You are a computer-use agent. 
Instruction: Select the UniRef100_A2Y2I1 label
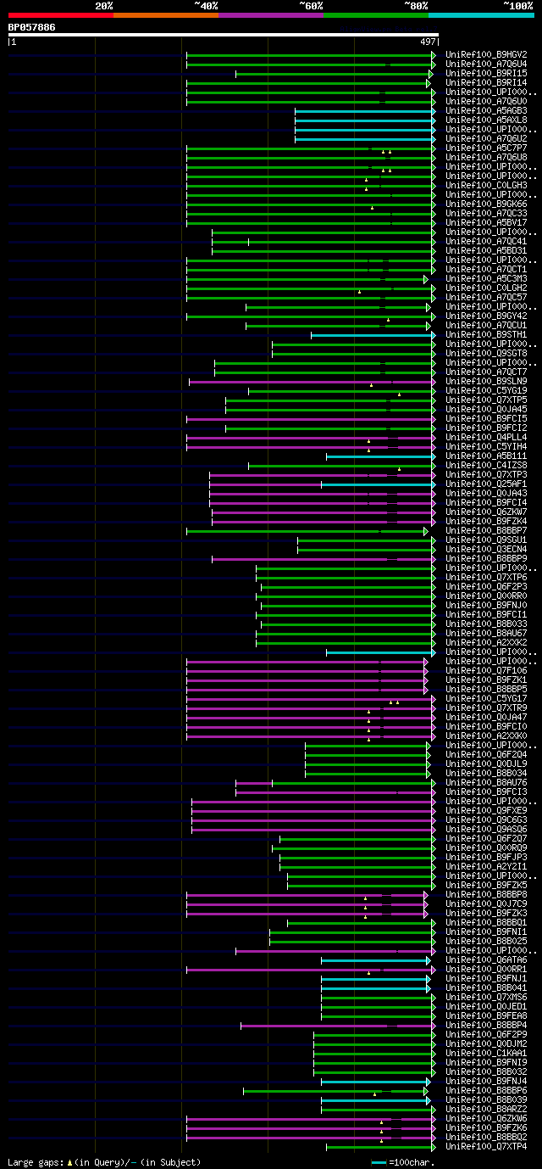coord(486,866)
